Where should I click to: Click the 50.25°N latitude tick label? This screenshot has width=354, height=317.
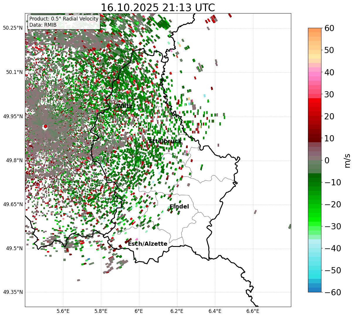13,28
